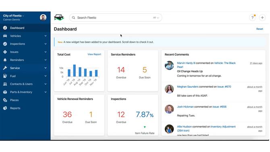This screenshot has width=270, height=152.
Task: Click the Reminders bell icon
Action: click(5, 60)
